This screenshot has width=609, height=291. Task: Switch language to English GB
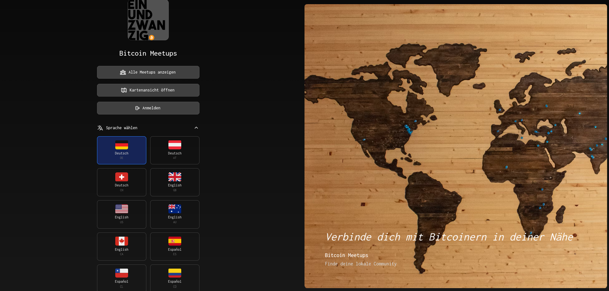coord(175,182)
